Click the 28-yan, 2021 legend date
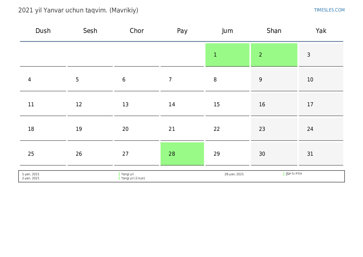The height and width of the screenshot is (257, 363). click(x=234, y=174)
